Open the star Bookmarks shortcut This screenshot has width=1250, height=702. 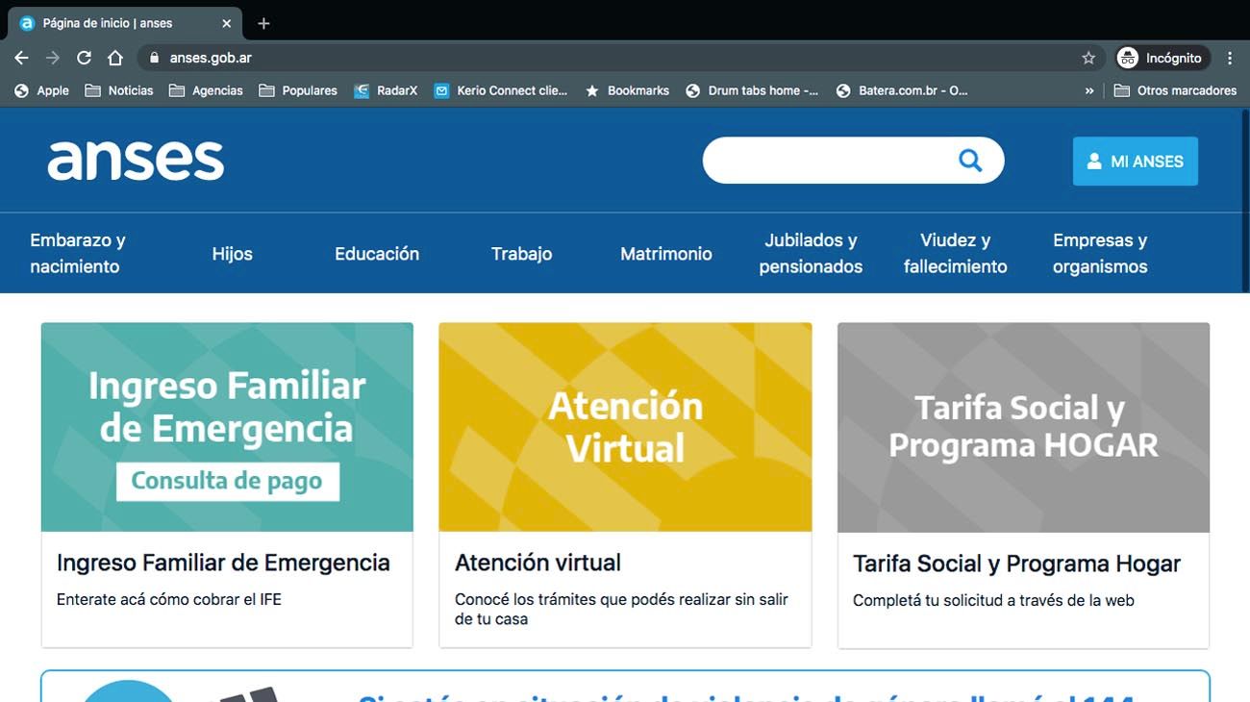point(627,90)
